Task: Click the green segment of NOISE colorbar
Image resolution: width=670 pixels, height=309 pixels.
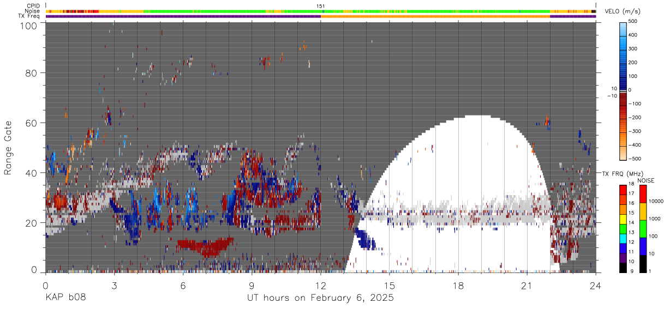Action: tap(642, 229)
